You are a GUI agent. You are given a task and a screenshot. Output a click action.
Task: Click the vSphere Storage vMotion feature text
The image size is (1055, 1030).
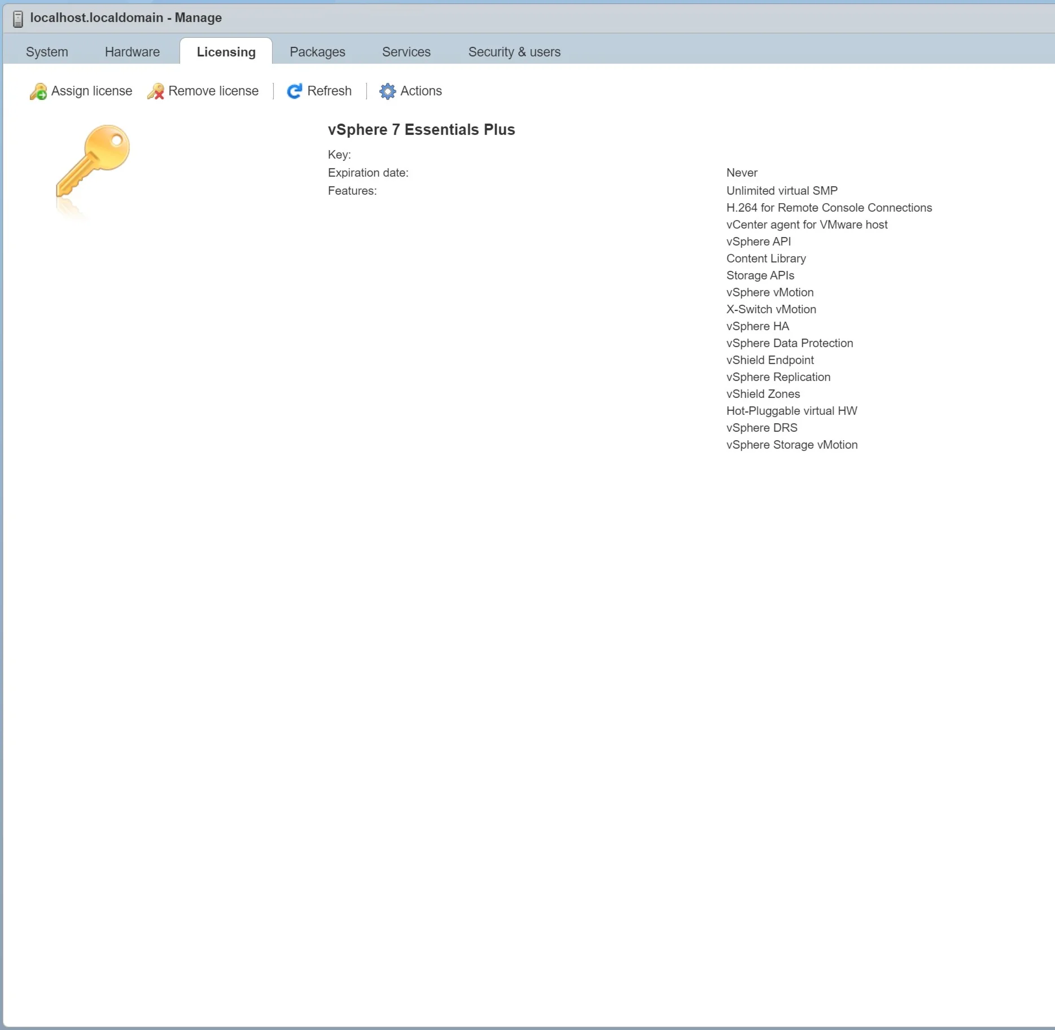click(x=791, y=445)
